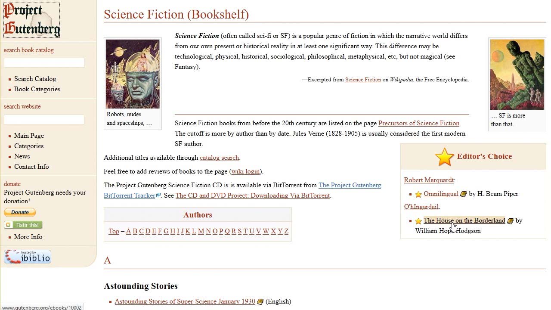The width and height of the screenshot is (551, 310).
Task: Open the green stone giant cover image
Action: pos(517,75)
